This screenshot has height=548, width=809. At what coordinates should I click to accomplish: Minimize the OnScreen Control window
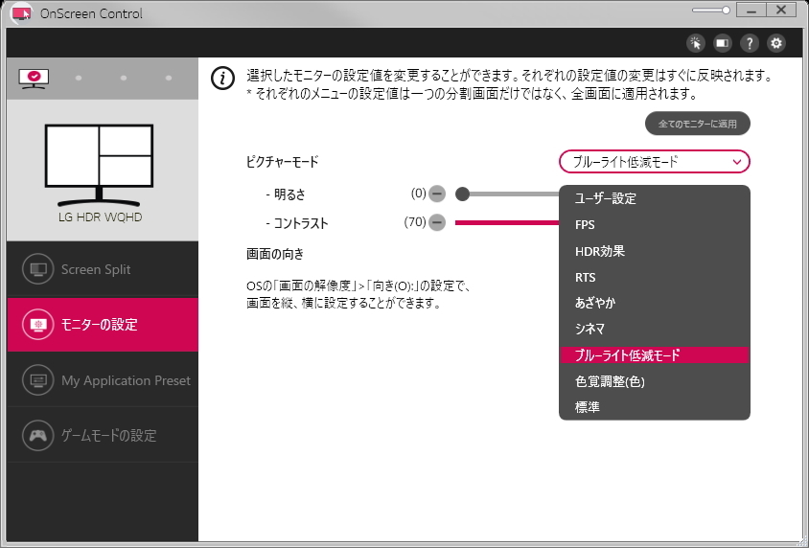click(751, 11)
